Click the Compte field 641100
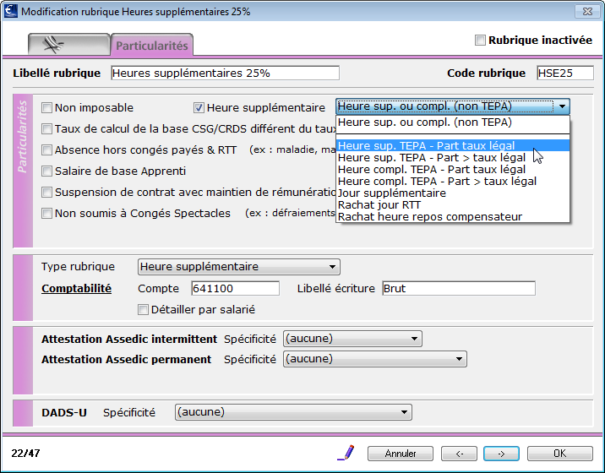 236,289
